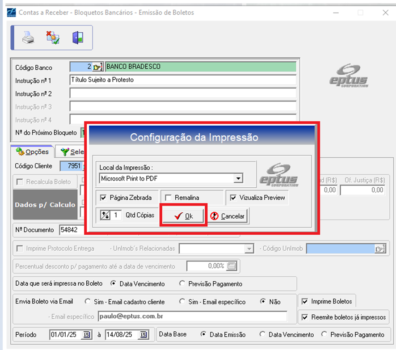Click the Qtd Cópias stepper icon
396x350 pixels.
pyautogui.click(x=105, y=215)
